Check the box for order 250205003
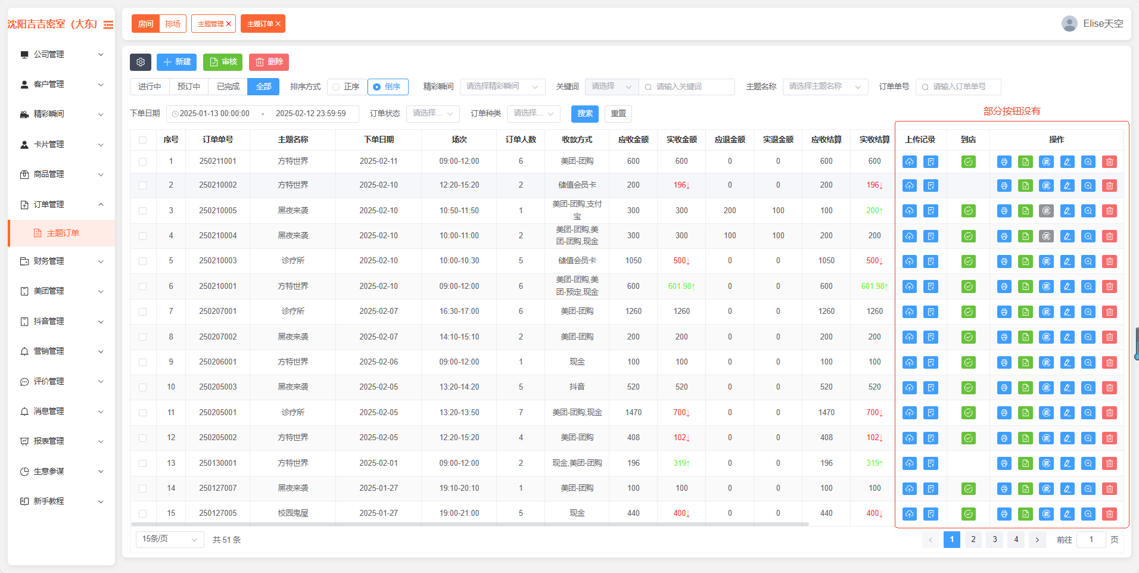The image size is (1139, 573). tap(142, 387)
